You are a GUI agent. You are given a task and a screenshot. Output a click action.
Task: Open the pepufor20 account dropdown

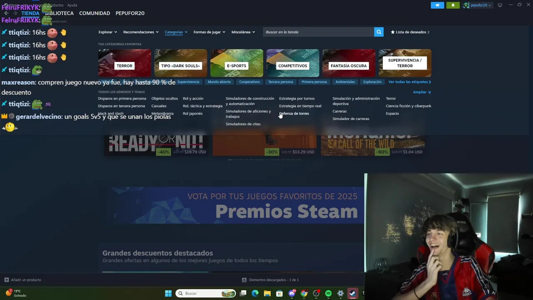[481, 5]
